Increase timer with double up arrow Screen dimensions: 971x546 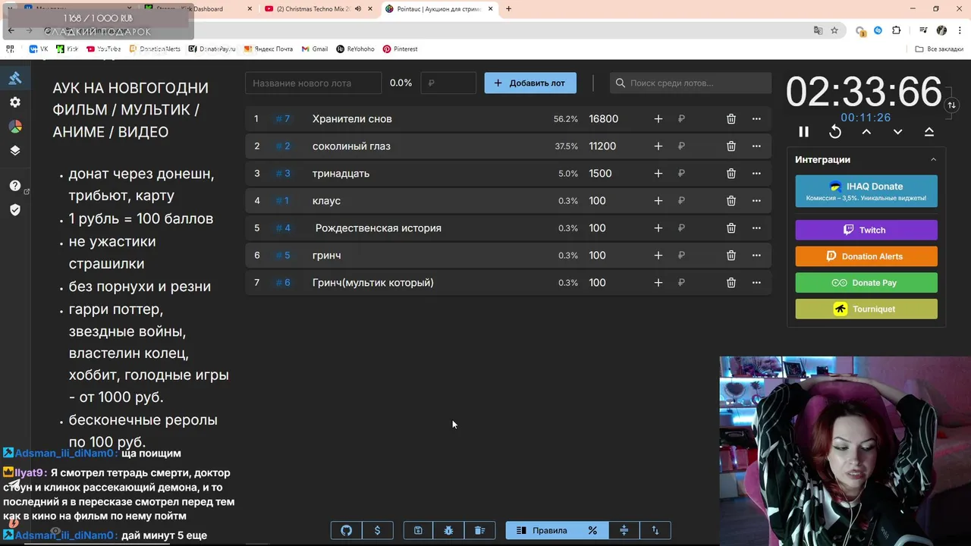coord(929,132)
